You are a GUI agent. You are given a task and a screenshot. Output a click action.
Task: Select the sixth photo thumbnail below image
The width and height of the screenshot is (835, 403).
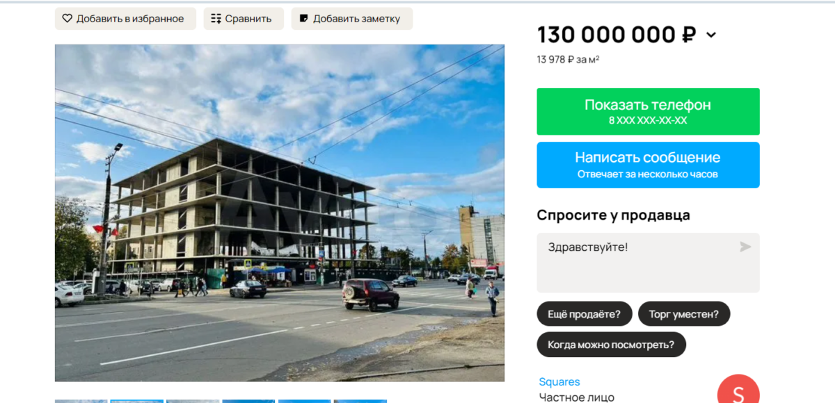tap(360, 401)
